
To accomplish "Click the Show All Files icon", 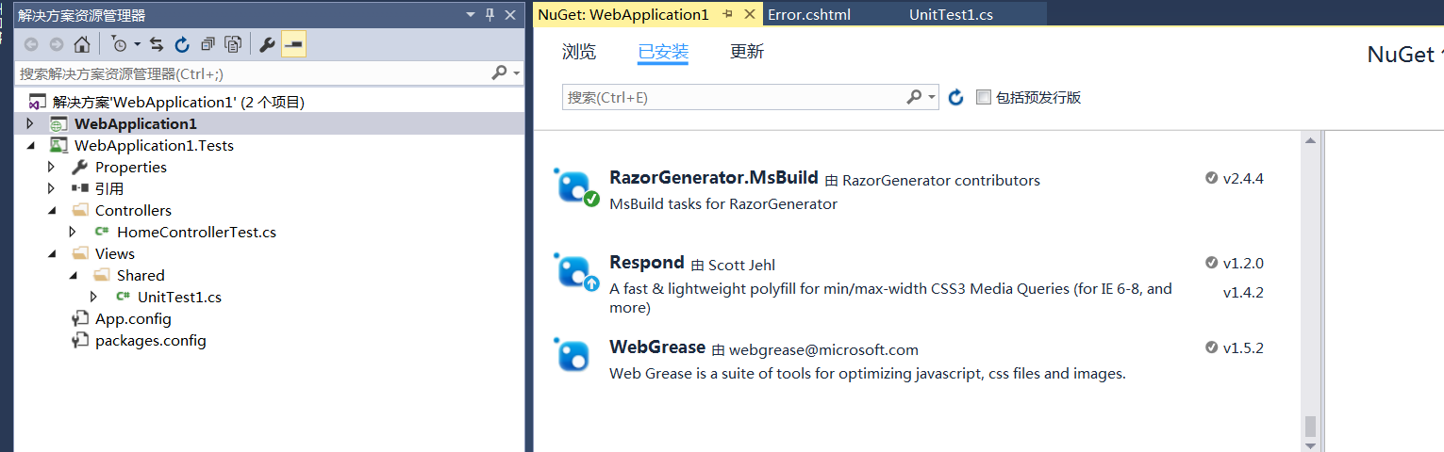I will (x=233, y=44).
